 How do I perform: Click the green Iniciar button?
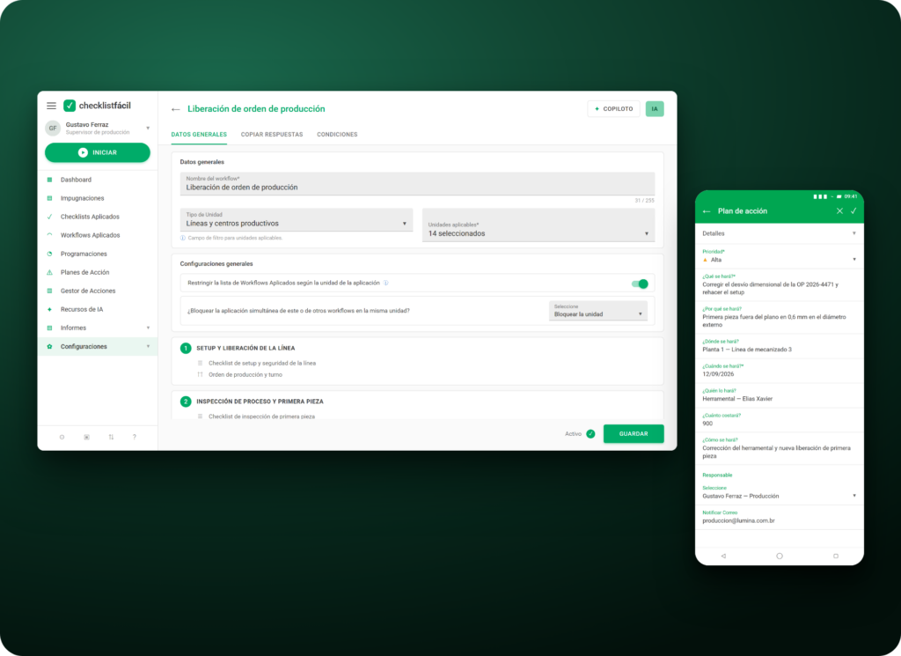pyautogui.click(x=98, y=152)
